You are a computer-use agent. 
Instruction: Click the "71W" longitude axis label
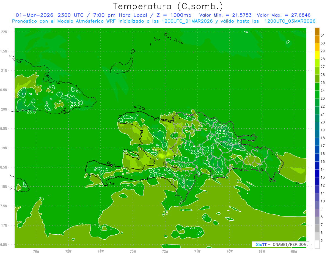(x=197, y=251)
